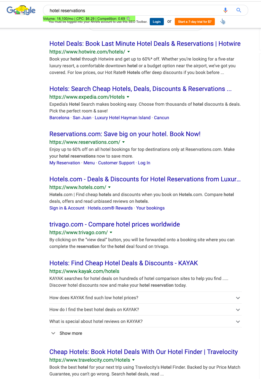
Task: Click 'Your bookings' under the Hotels.com result
Action: (x=150, y=208)
